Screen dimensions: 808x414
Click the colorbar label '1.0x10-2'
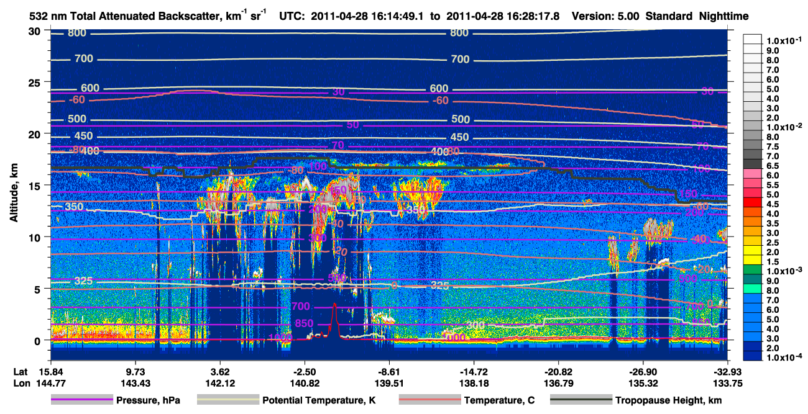pyautogui.click(x=785, y=127)
